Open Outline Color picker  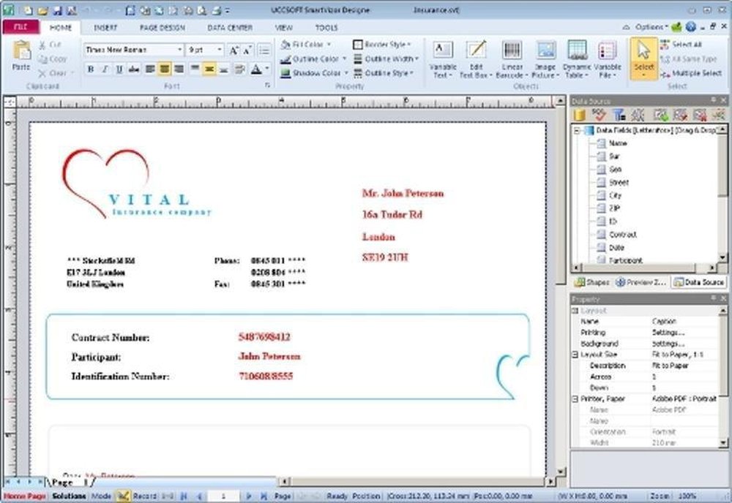click(313, 58)
